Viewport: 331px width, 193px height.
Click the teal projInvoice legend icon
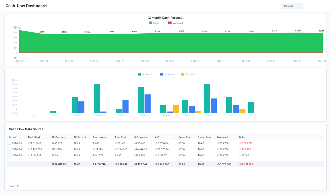(140, 74)
